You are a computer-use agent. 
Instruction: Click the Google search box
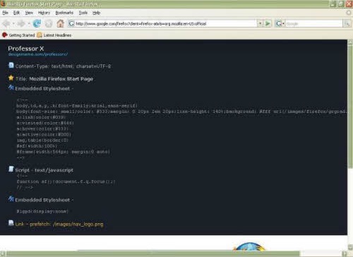313,23
